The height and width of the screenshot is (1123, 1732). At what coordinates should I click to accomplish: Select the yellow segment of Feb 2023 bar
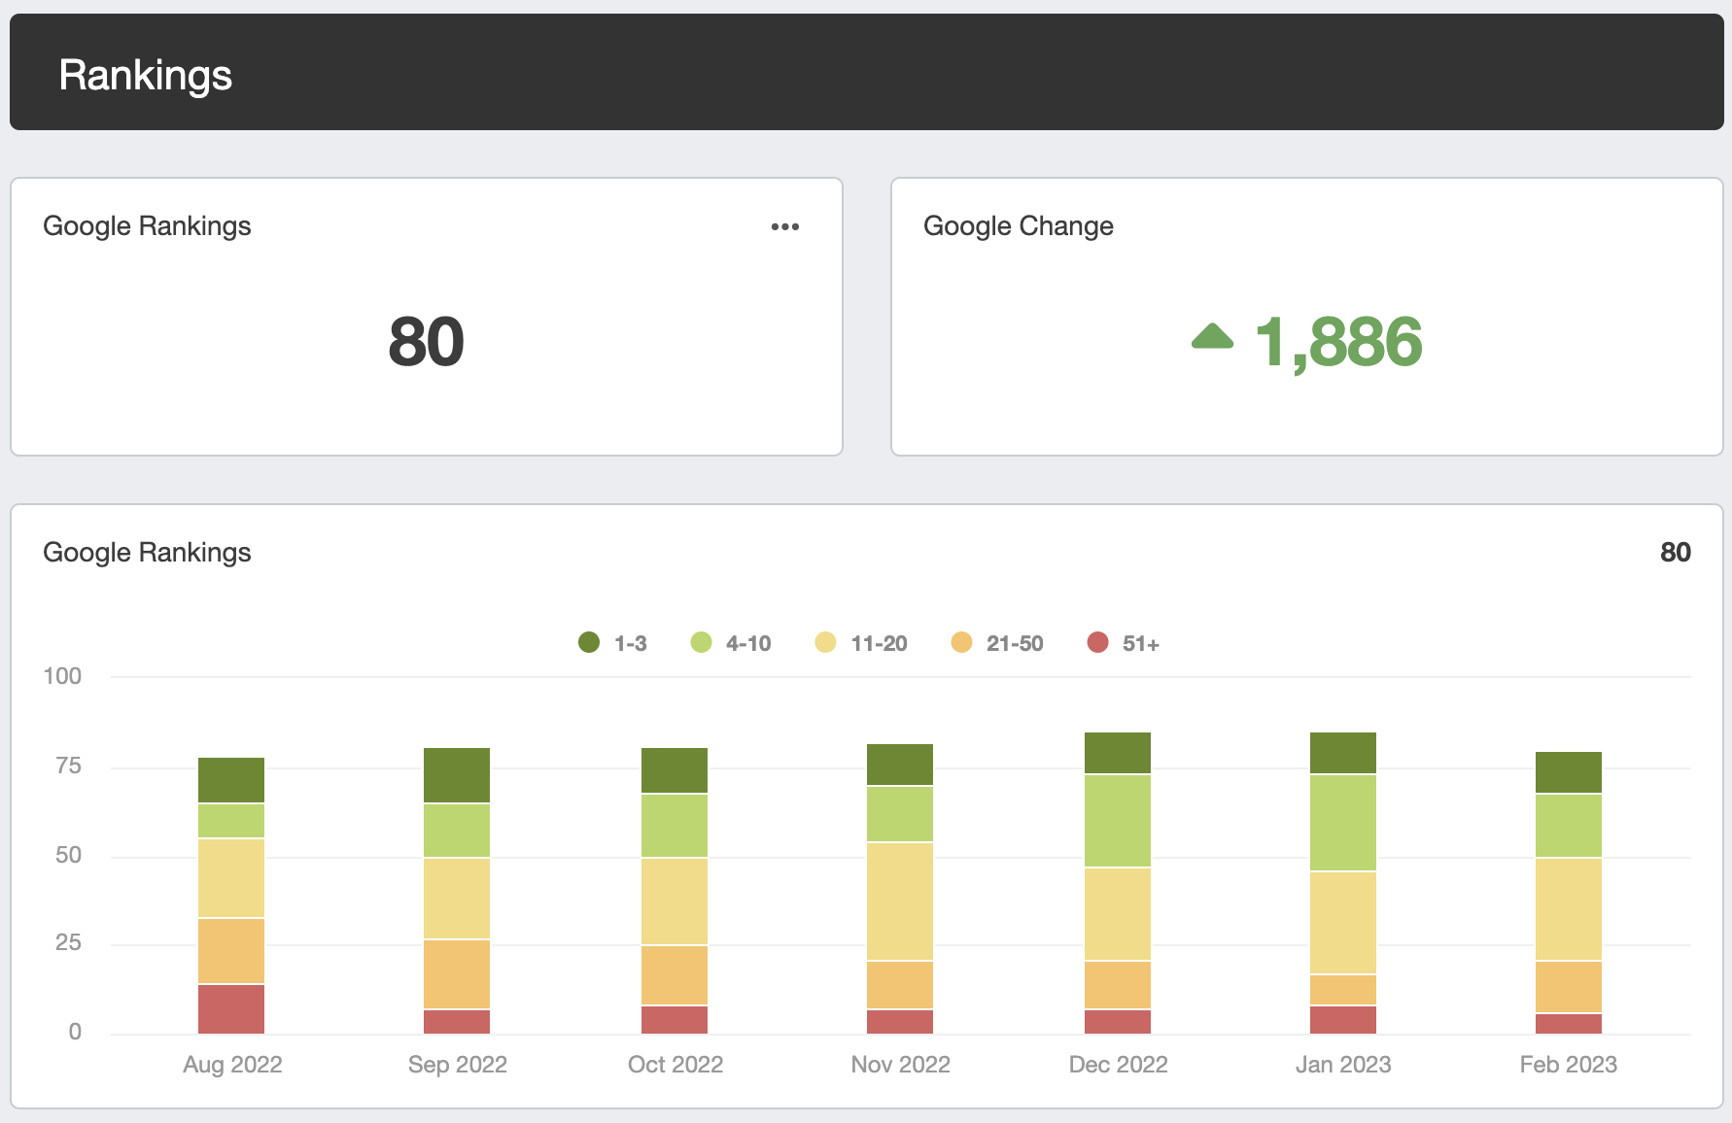(1569, 908)
